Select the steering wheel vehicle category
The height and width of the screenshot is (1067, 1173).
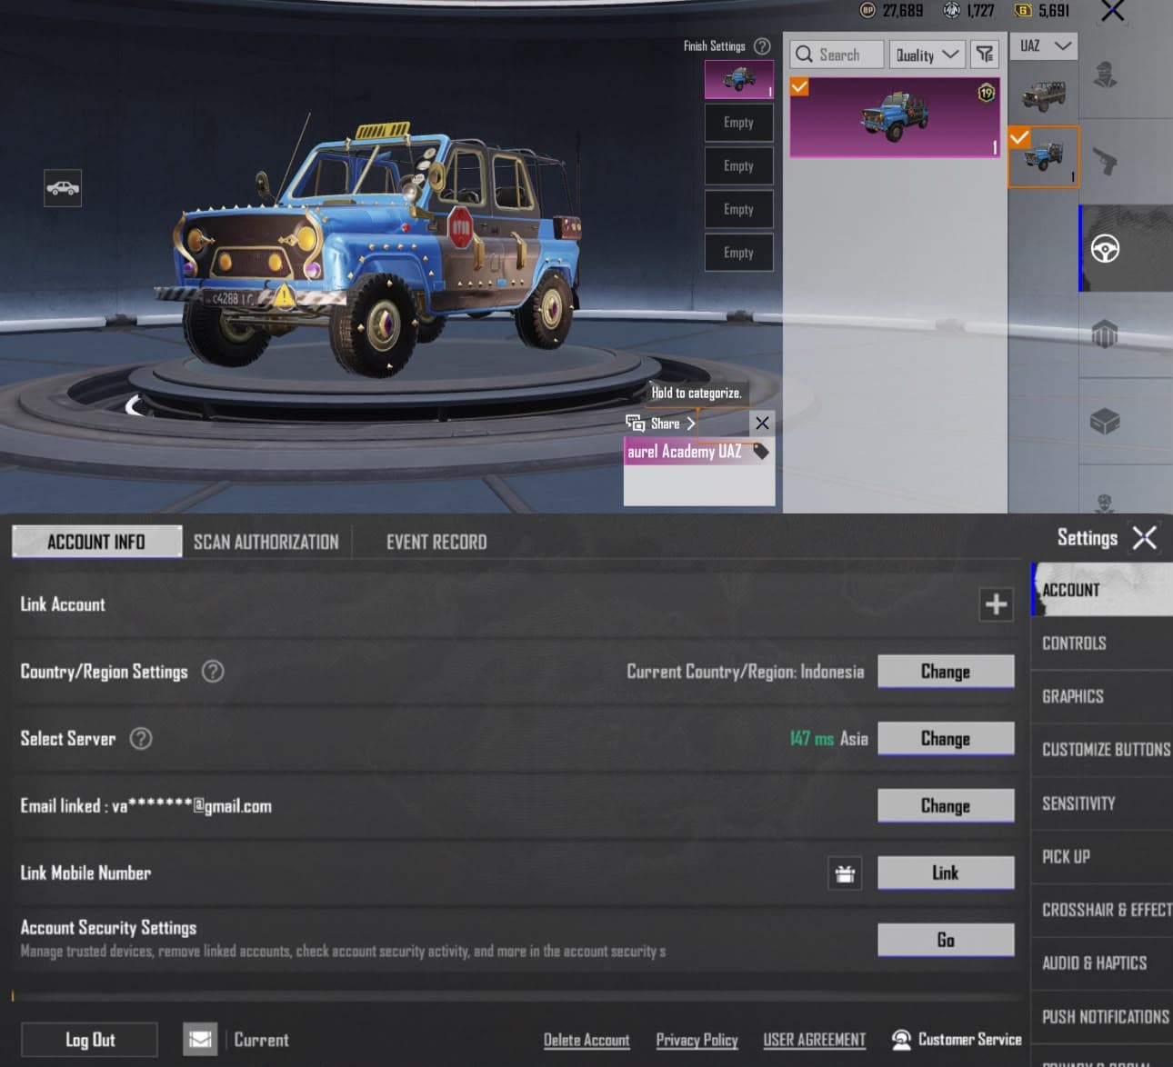(x=1105, y=248)
